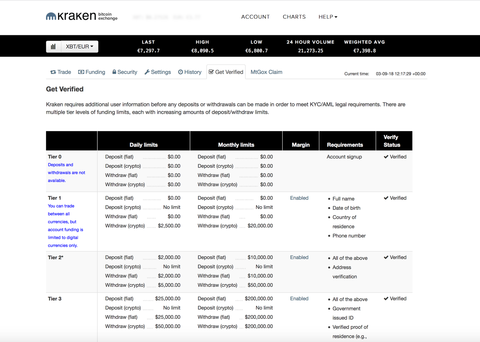The height and width of the screenshot is (342, 480).
Task: Click Tier 3 Government issued ID requirement
Action: (346, 313)
